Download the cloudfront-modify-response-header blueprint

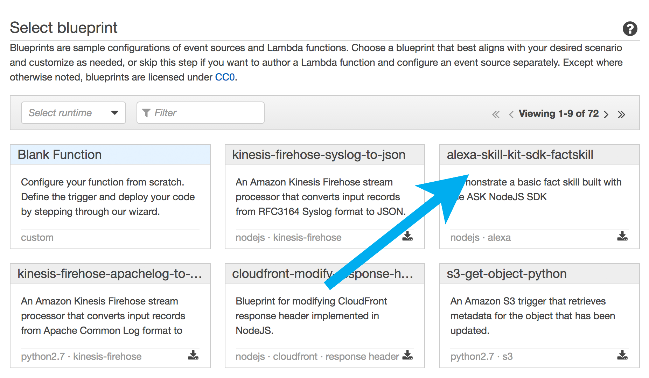tap(407, 355)
